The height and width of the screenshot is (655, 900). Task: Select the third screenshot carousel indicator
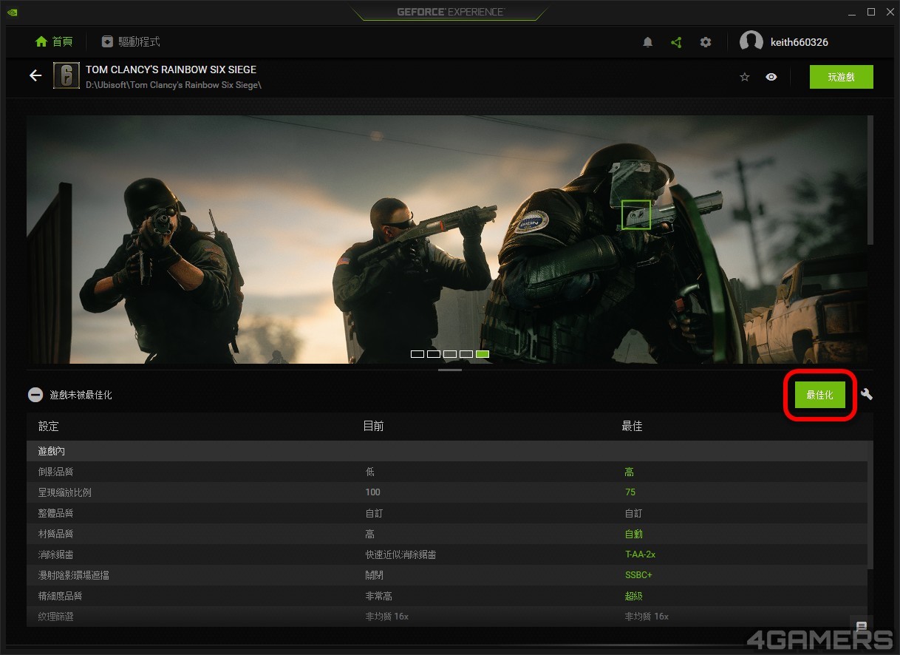click(450, 354)
